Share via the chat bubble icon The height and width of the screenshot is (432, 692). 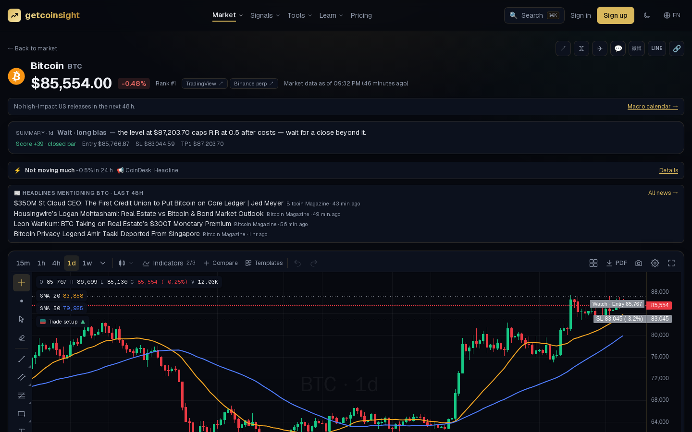[618, 48]
